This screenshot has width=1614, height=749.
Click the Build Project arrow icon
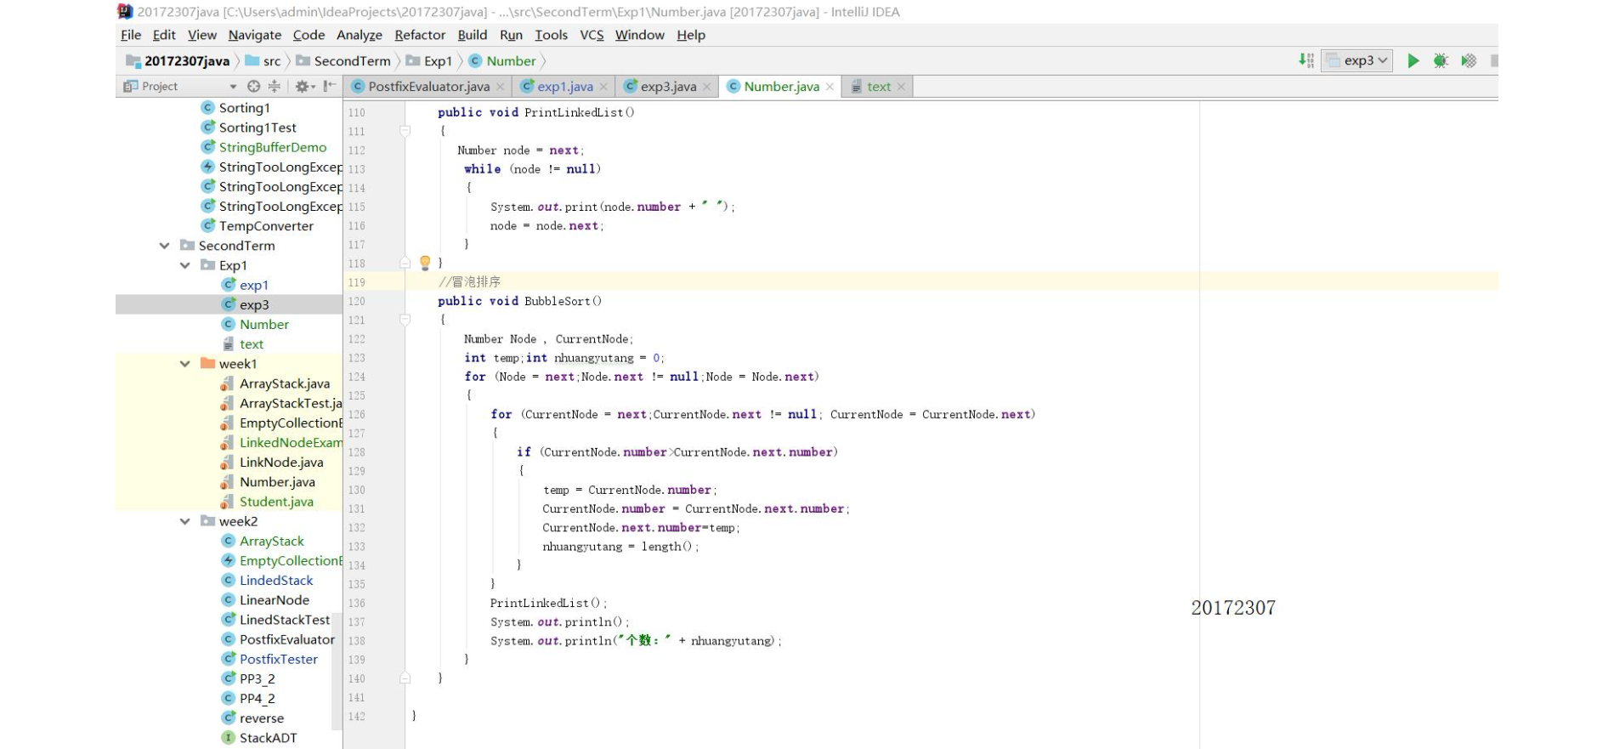click(1306, 60)
